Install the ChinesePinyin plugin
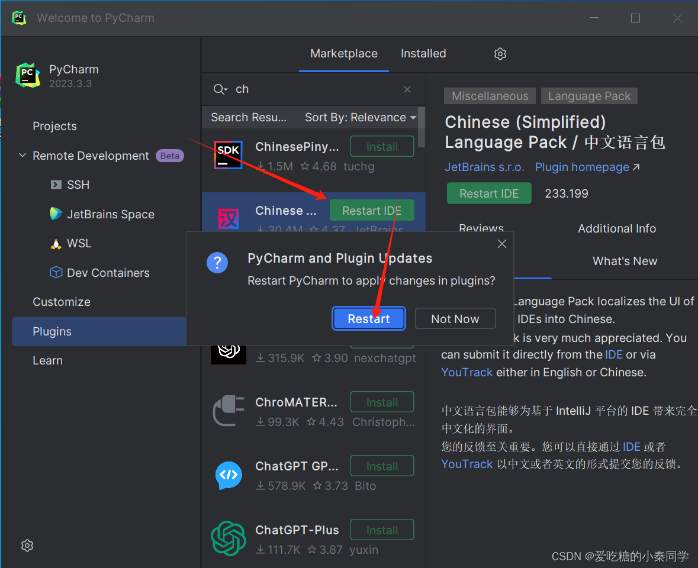 (x=382, y=147)
